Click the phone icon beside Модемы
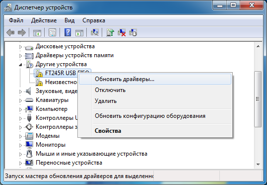 pos(29,136)
